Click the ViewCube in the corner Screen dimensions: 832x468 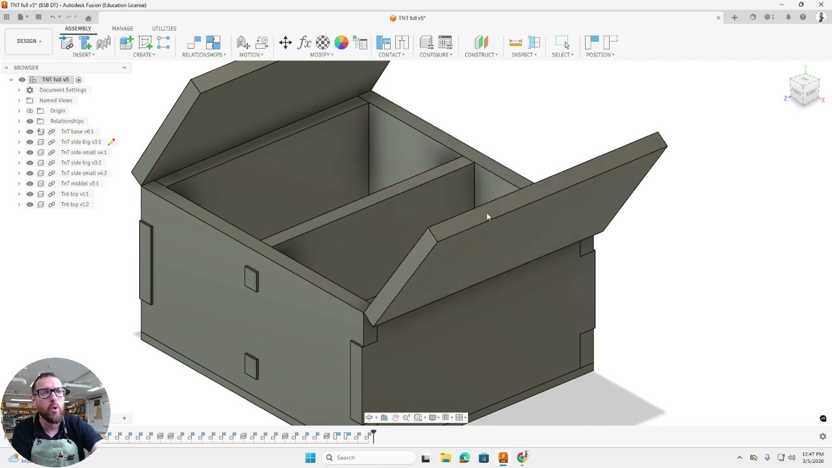804,89
